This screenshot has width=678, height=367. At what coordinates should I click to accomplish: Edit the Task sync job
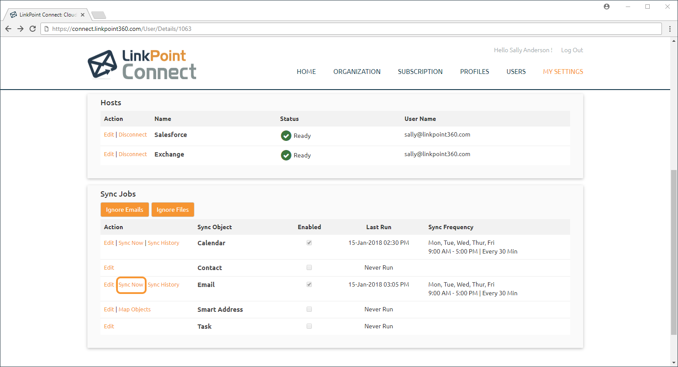(109, 327)
